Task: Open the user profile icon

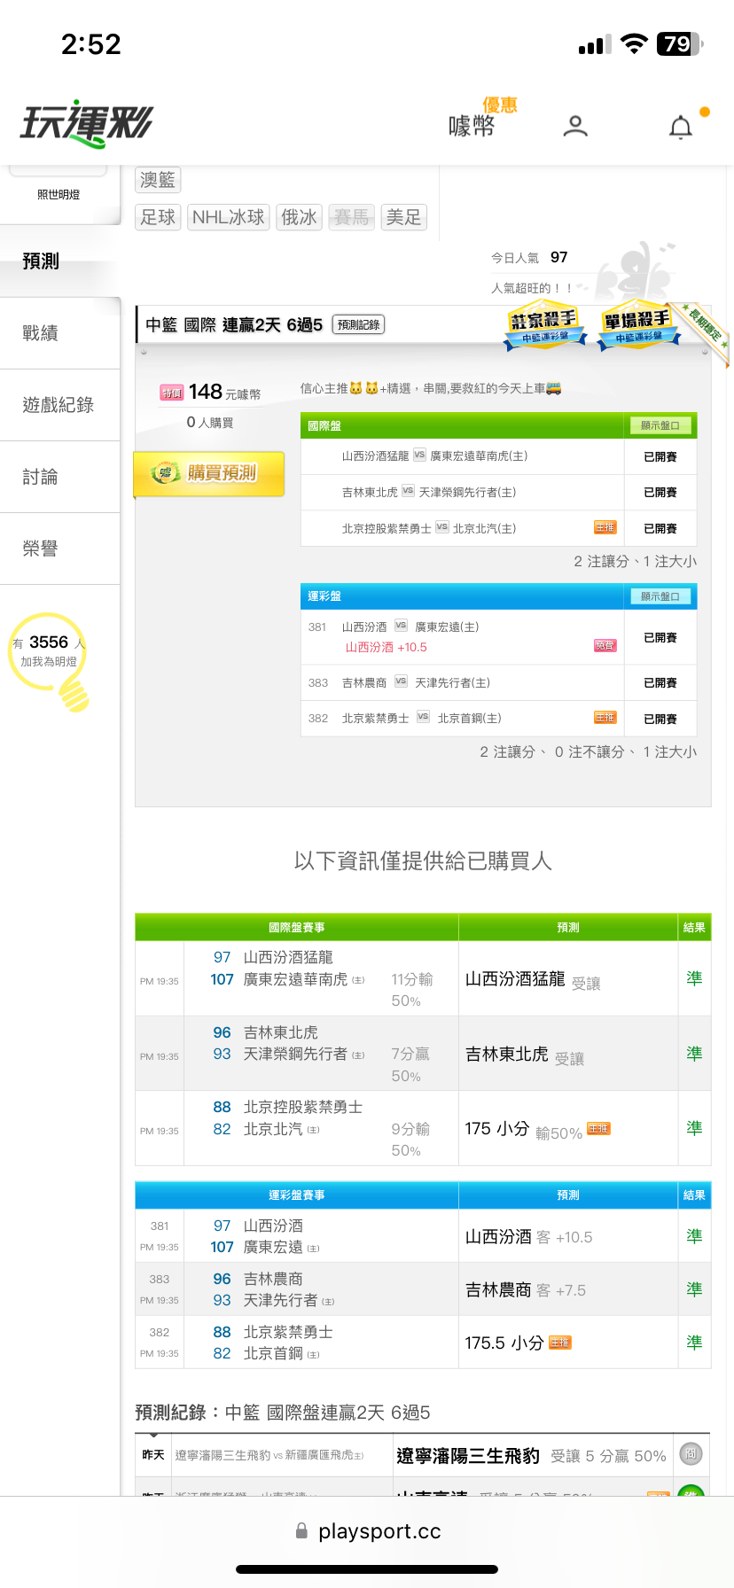Action: click(575, 127)
